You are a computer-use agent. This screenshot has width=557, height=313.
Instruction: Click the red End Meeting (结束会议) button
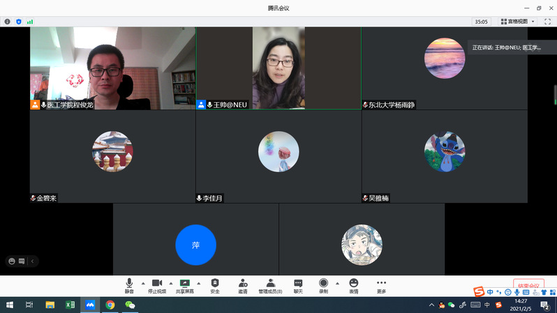pyautogui.click(x=528, y=285)
